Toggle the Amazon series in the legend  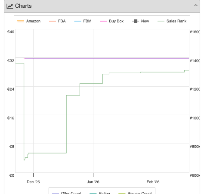[x=29, y=21]
